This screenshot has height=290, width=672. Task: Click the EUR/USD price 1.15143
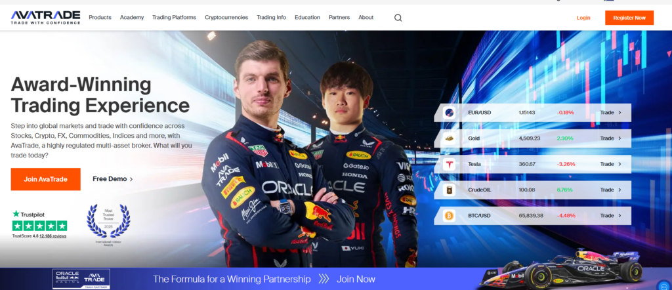coord(527,113)
